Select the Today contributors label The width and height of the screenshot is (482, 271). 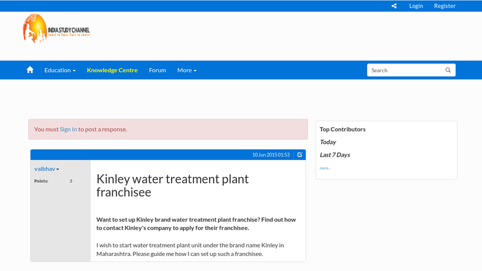pos(328,142)
